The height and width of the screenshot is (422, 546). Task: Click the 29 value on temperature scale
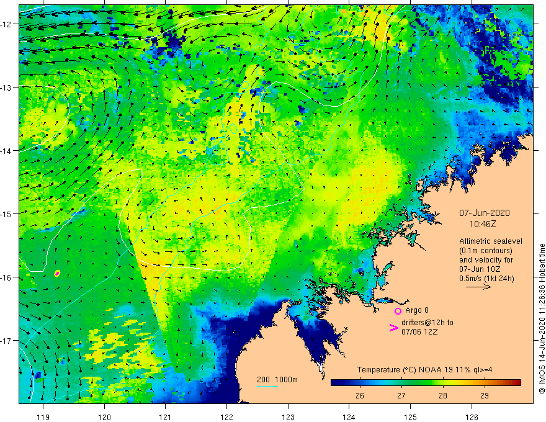[x=484, y=396]
